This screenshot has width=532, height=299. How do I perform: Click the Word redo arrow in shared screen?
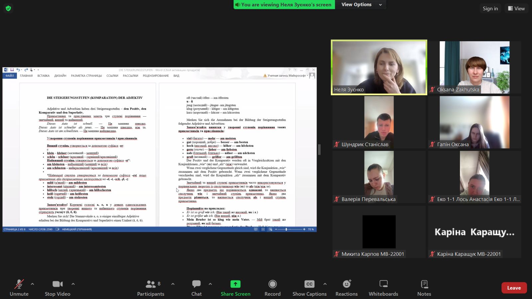pyautogui.click(x=26, y=70)
